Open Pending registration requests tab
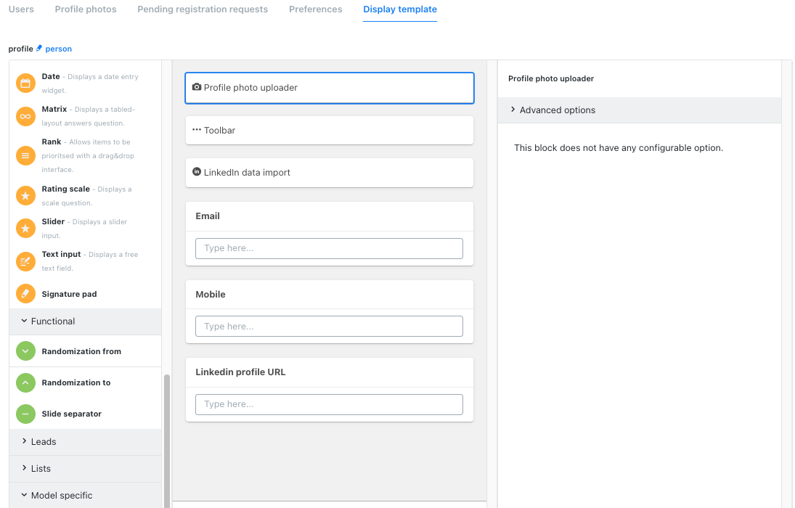795x508 pixels. (x=203, y=9)
